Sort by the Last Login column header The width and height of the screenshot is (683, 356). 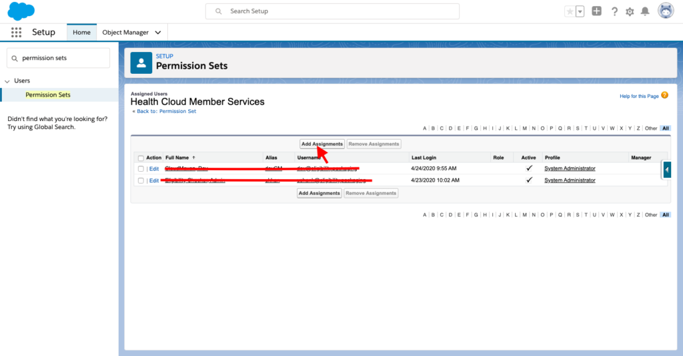[x=424, y=158]
